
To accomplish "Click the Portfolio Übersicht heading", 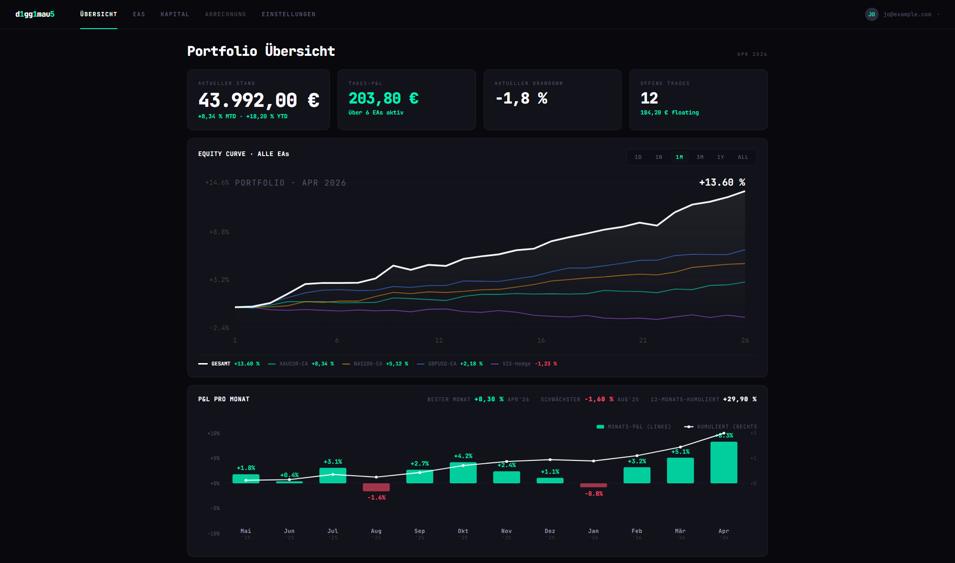I will [261, 51].
